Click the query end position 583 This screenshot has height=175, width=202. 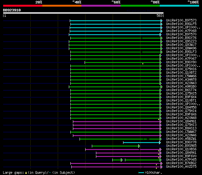click(x=159, y=16)
